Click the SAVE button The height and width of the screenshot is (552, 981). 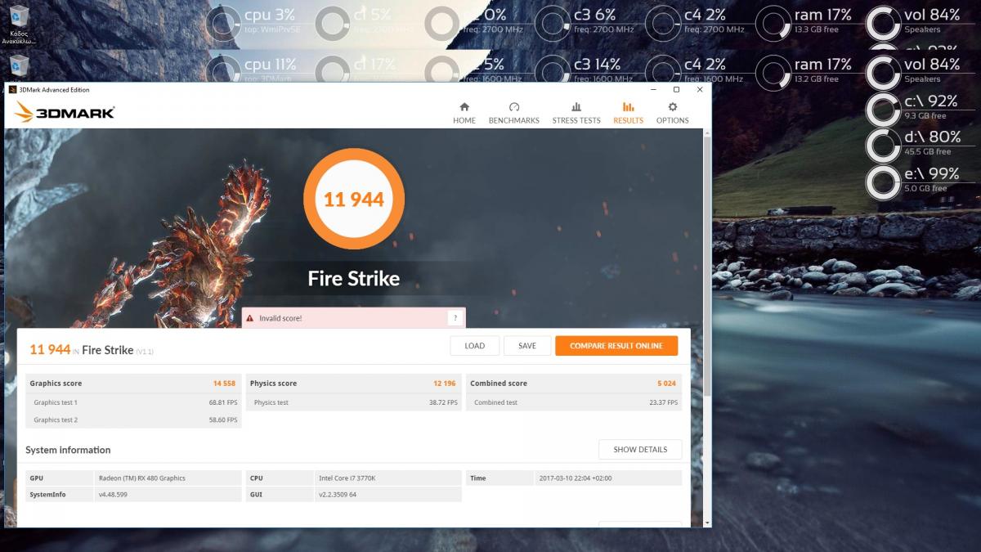click(527, 346)
